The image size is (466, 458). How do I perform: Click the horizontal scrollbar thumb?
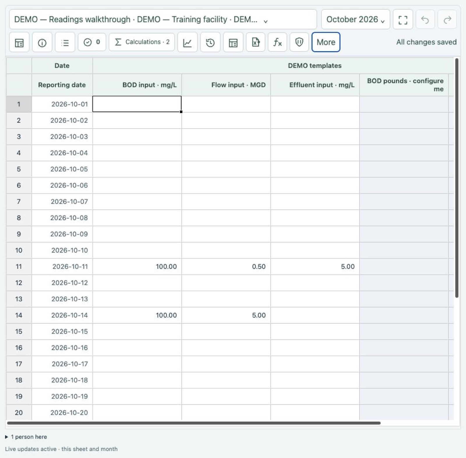pyautogui.click(x=194, y=423)
